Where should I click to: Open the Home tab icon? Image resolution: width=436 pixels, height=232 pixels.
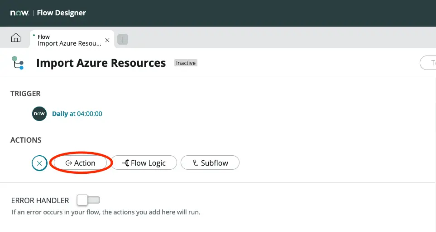pyautogui.click(x=15, y=38)
